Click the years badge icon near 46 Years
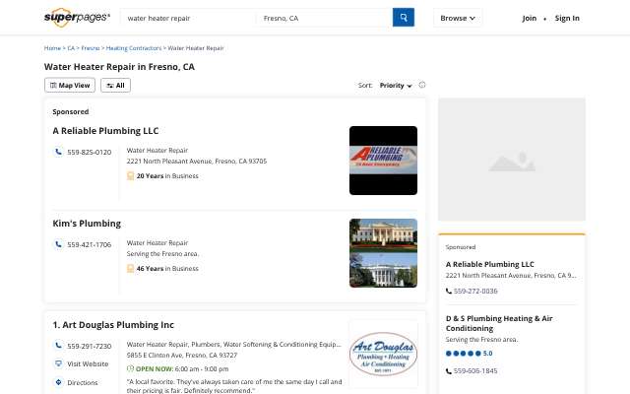Screen dimensions: 630x394 130,268
